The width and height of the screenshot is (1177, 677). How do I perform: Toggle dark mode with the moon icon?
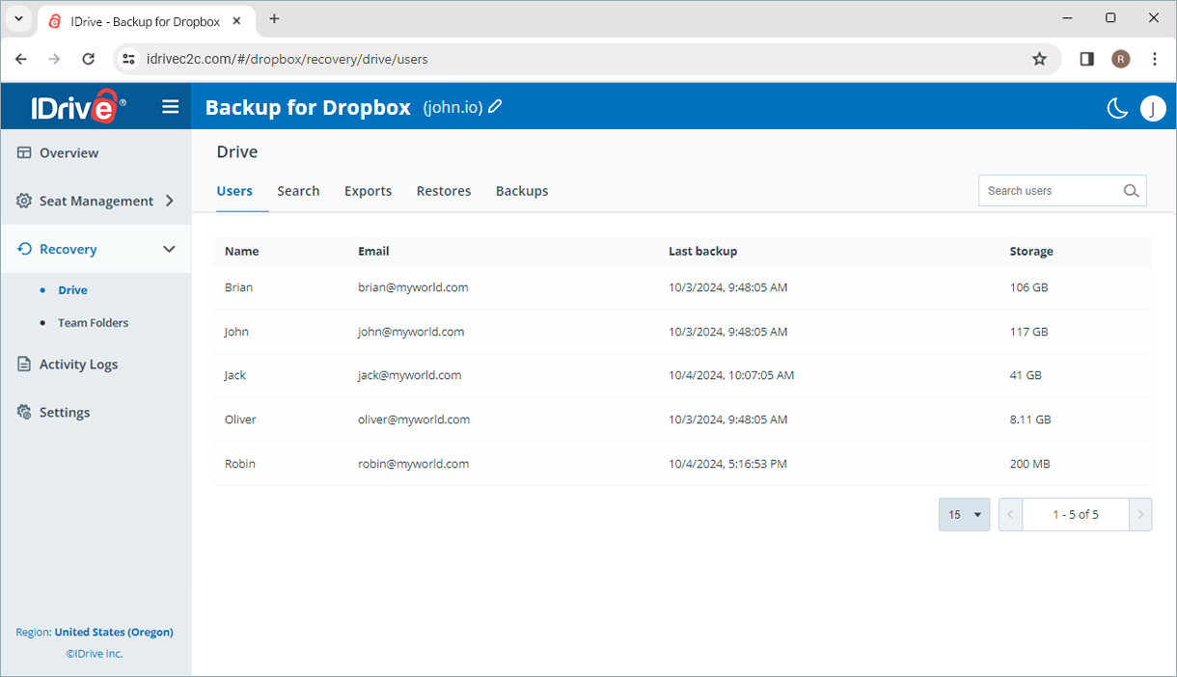(x=1117, y=108)
